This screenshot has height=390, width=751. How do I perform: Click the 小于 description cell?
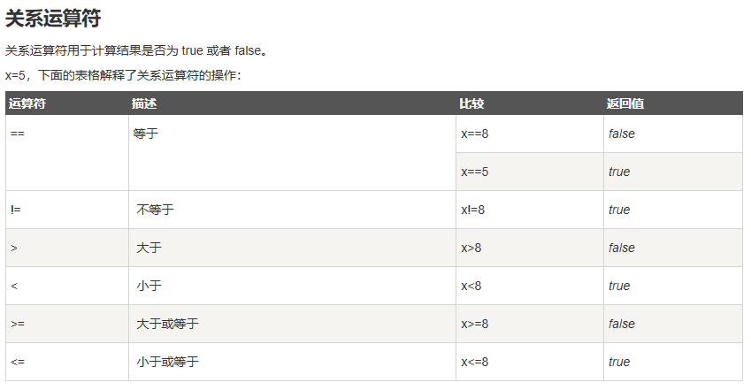(149, 287)
